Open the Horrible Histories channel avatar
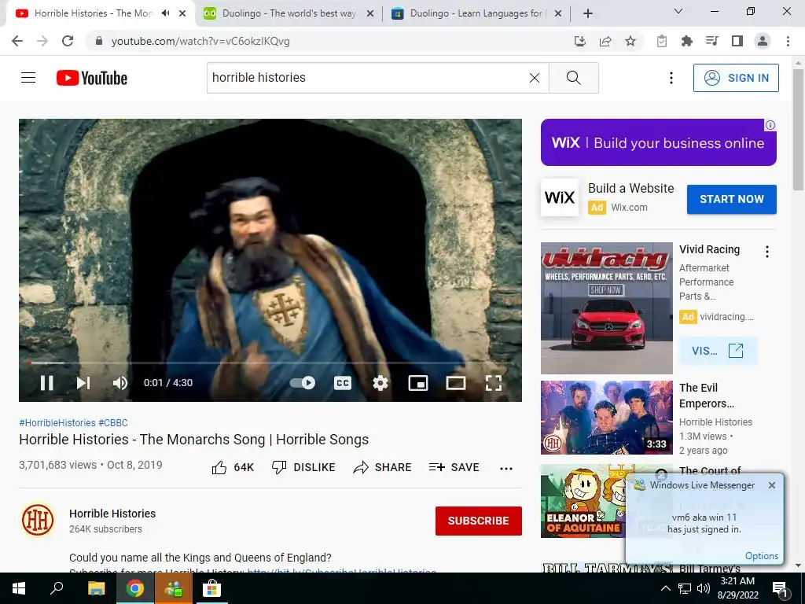The image size is (805, 604). 38,521
